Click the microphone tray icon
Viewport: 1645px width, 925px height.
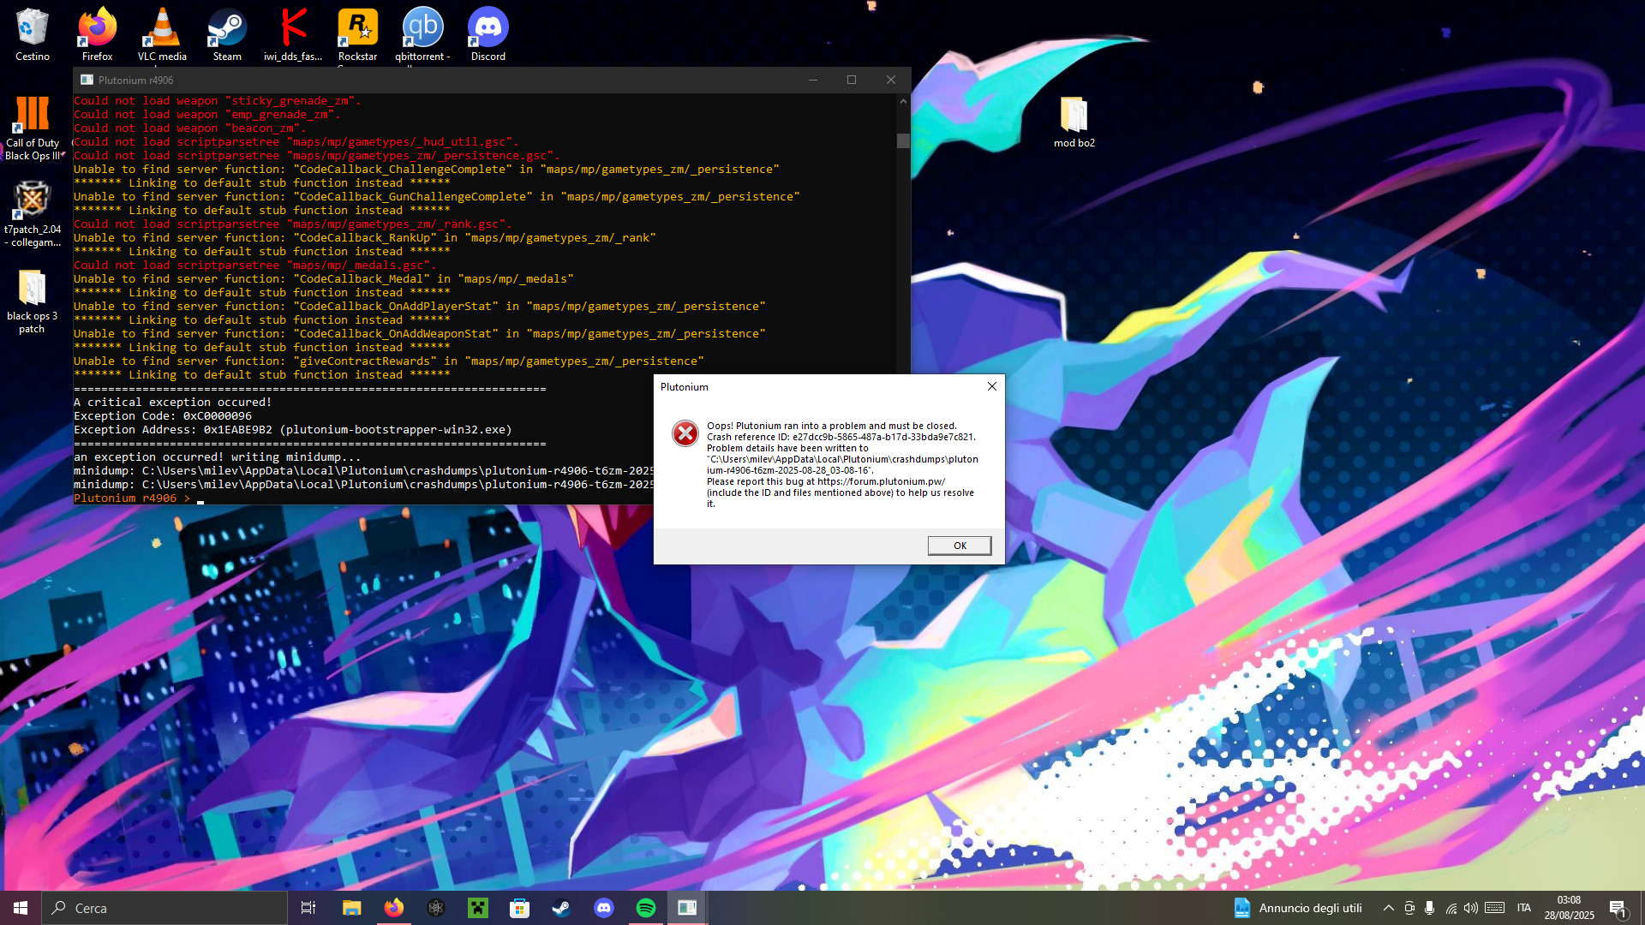[x=1430, y=908]
